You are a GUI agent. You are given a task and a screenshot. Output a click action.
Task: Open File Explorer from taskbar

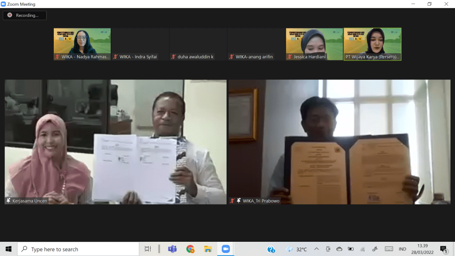(x=208, y=249)
